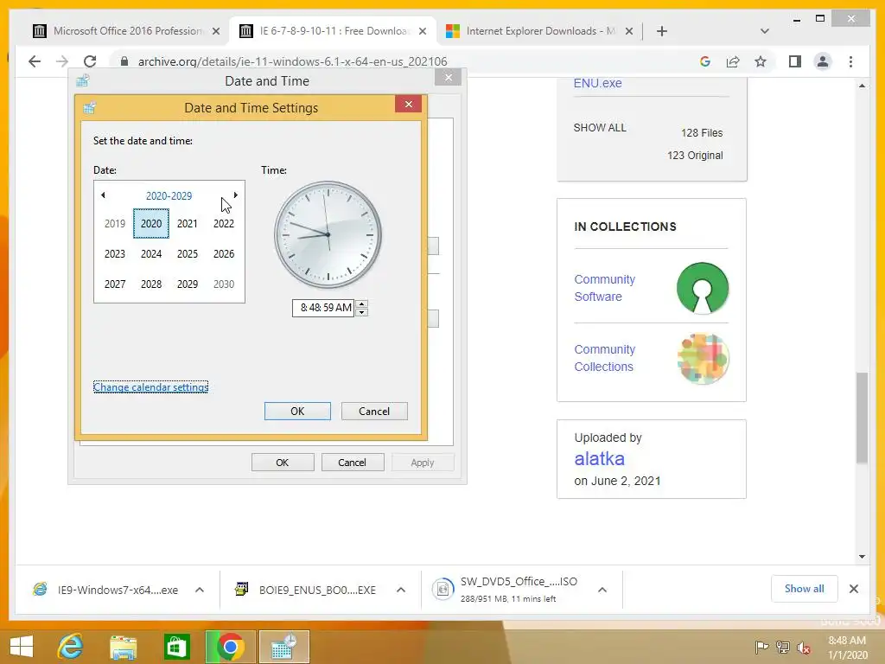The width and height of the screenshot is (885, 664).
Task: Bookmark this page with the star
Action: (761, 61)
